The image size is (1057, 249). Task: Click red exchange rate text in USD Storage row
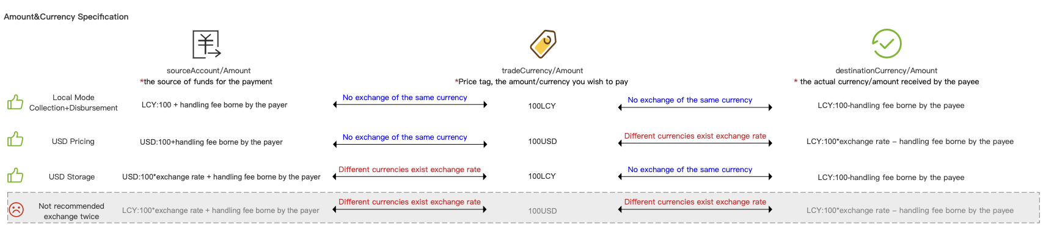coord(409,170)
